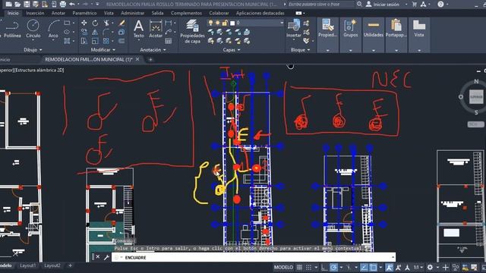The image size is (486, 273).
Task: Select the Círculo drawing tool
Action: 33,30
